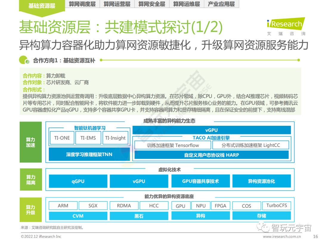Click the WeChat icon near 智玩元宇宙
322x242 pixels.
[263, 227]
